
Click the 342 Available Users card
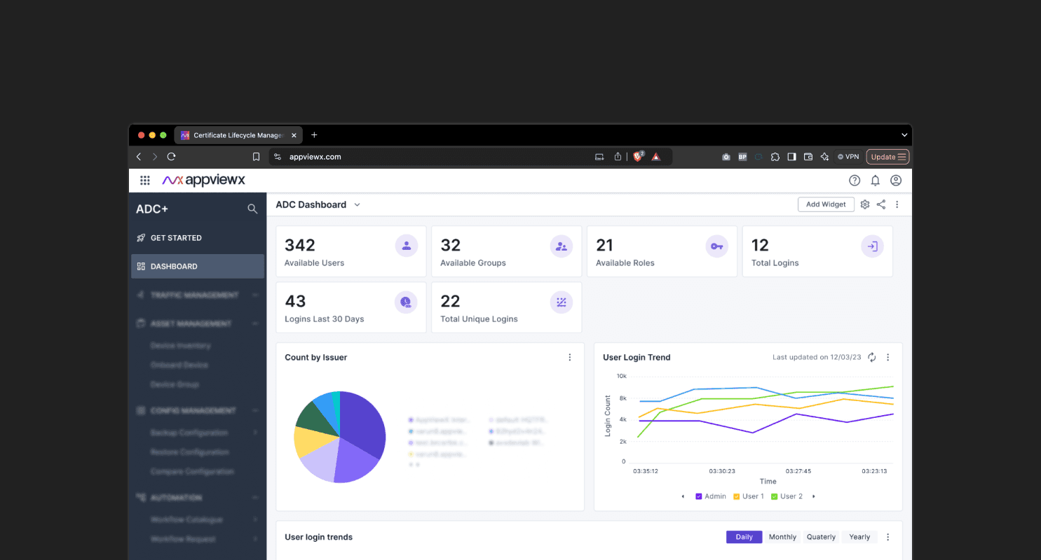[351, 251]
